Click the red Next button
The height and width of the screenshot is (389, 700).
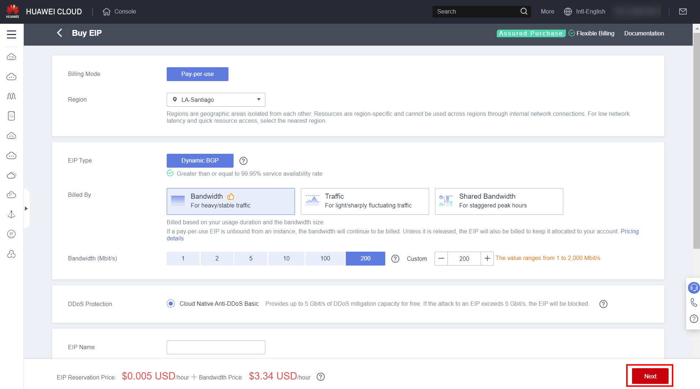650,376
